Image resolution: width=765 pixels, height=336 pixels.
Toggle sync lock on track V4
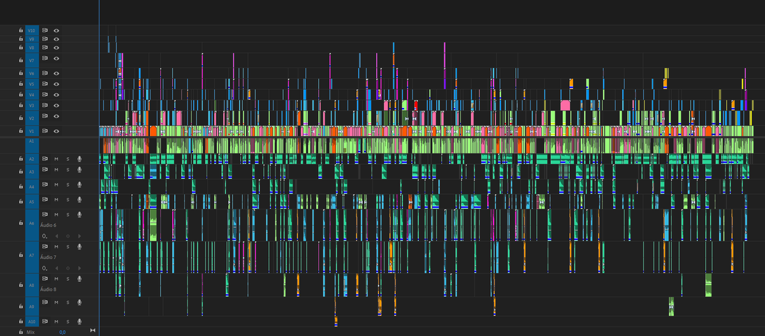pos(45,94)
